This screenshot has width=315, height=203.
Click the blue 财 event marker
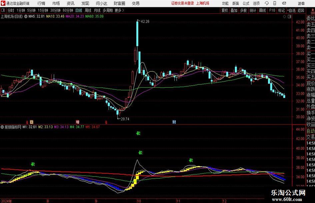(x=174, y=122)
